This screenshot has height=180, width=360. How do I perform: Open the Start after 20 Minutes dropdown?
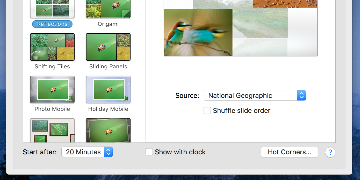coord(87,152)
